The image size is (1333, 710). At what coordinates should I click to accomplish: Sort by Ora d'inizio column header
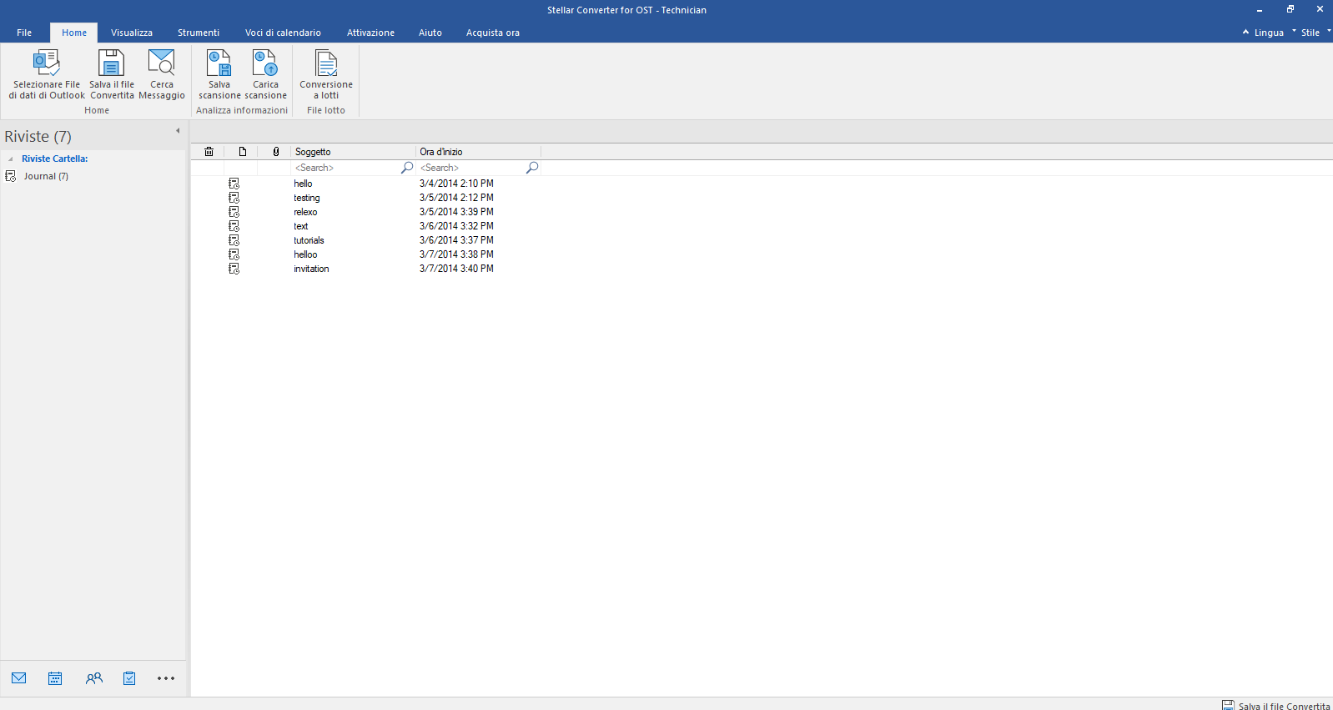coord(478,152)
